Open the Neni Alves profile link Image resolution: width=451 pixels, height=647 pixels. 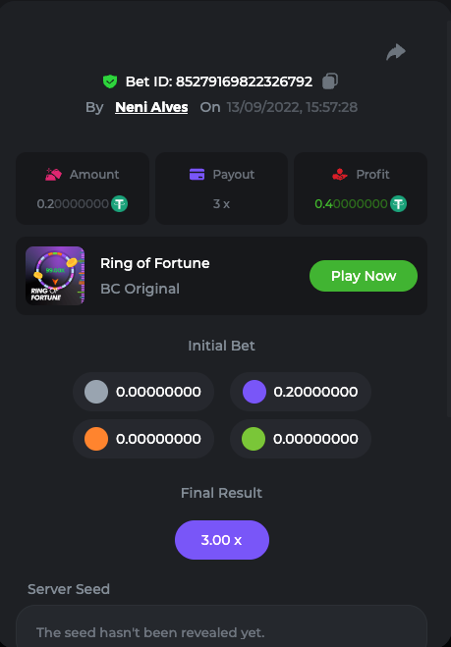coord(151,107)
